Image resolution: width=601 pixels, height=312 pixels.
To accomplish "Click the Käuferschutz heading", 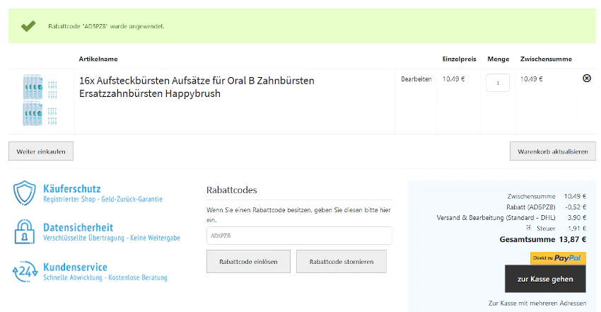I will click(71, 189).
